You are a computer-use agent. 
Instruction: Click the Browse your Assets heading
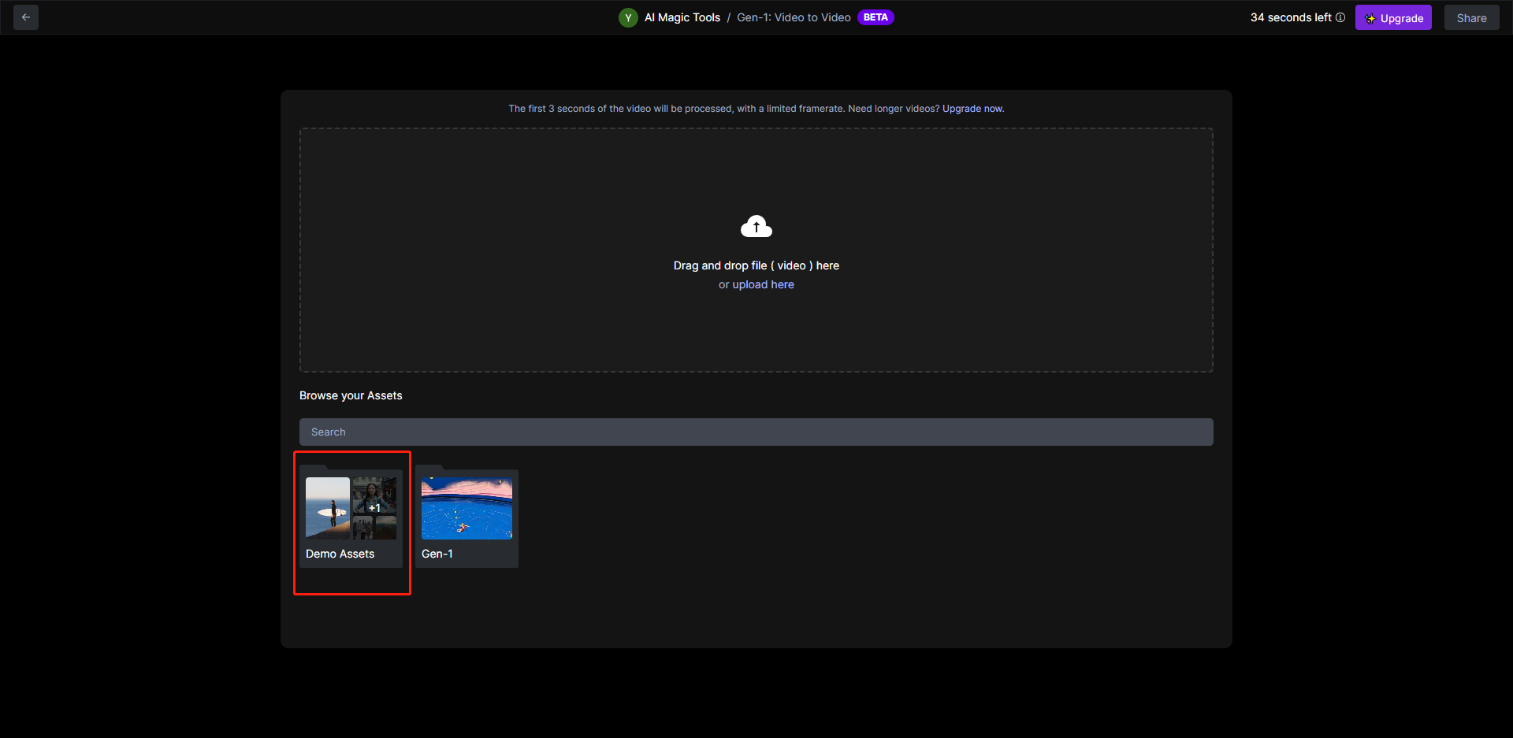(351, 395)
